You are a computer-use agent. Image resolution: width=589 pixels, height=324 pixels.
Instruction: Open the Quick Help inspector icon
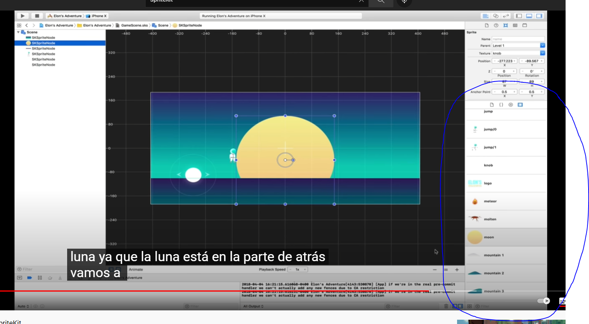pyautogui.click(x=496, y=25)
